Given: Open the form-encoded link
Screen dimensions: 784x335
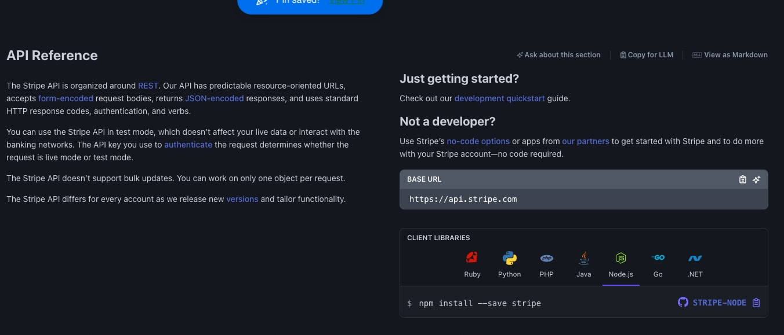Looking at the screenshot, I should coord(66,98).
